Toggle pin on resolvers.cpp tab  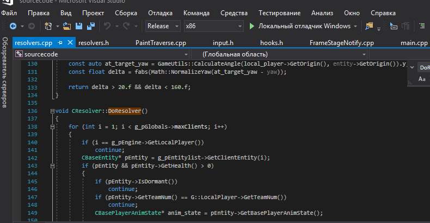pyautogui.click(x=60, y=42)
